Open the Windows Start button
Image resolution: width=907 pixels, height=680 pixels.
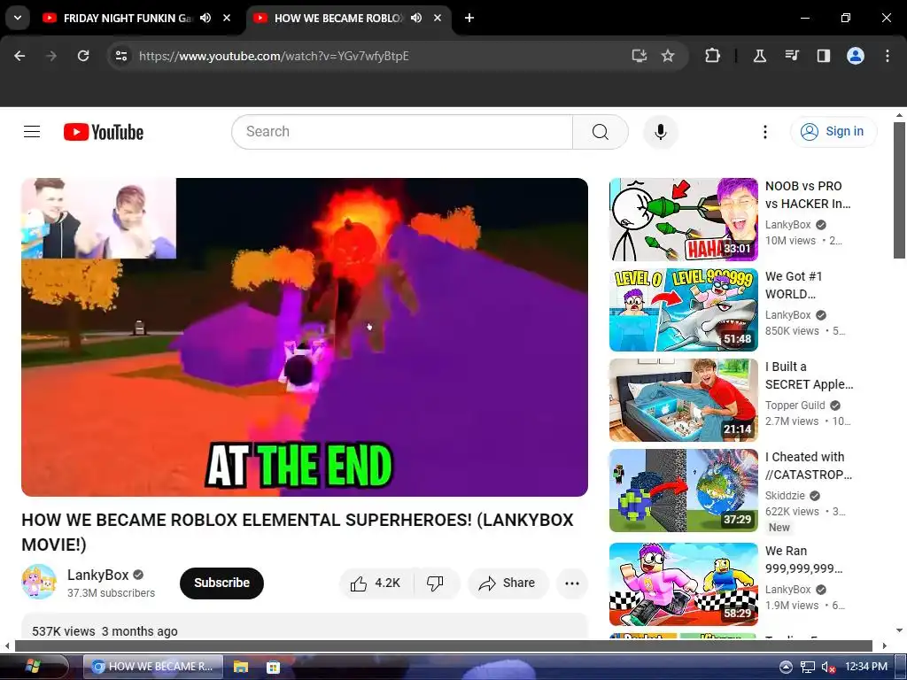[35, 666]
